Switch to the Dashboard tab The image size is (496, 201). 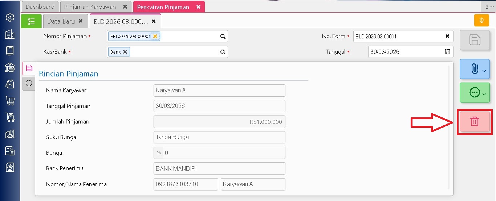(x=40, y=7)
